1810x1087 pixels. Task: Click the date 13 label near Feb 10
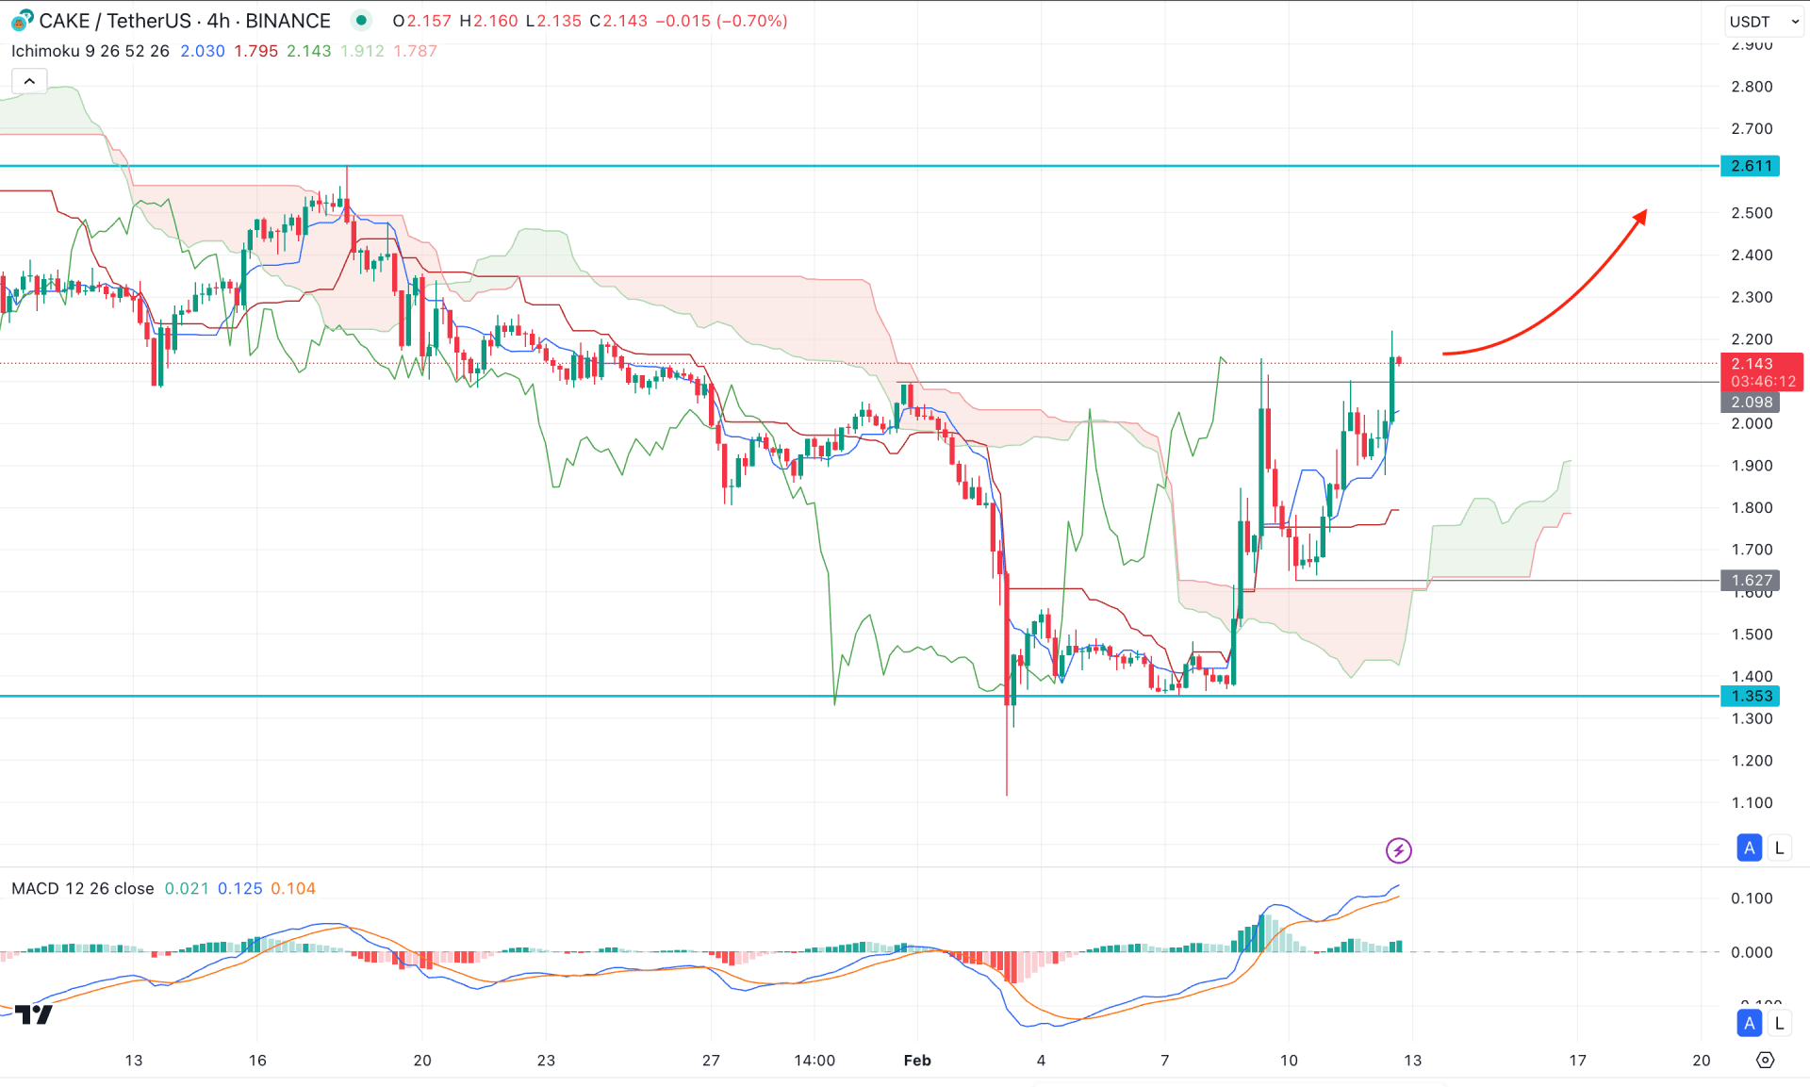[1412, 1061]
